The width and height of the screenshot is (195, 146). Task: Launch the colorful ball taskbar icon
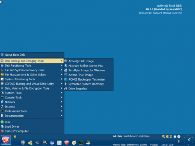(x=37, y=142)
